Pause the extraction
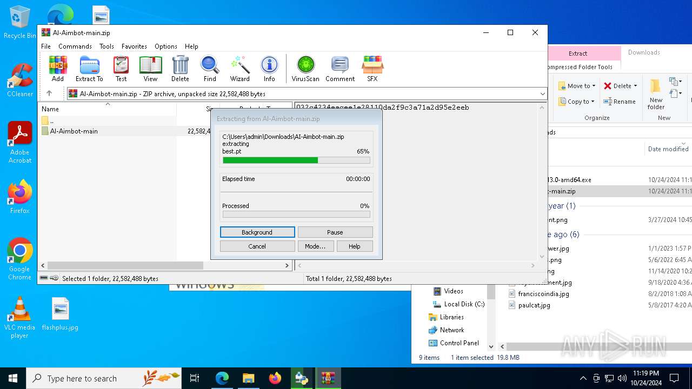 tap(335, 232)
